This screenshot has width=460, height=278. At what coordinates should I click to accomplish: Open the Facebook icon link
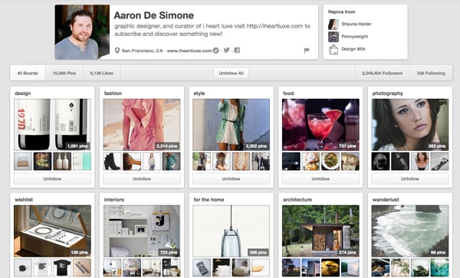[237, 50]
